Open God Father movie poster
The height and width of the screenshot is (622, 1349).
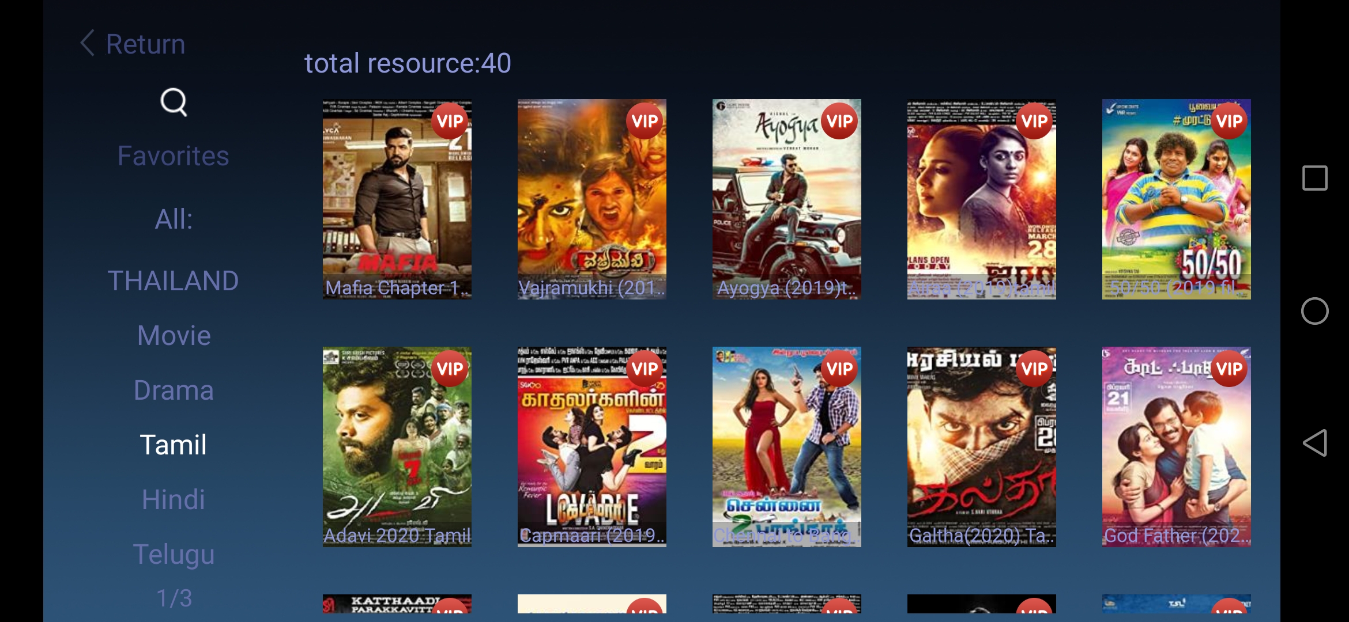(x=1177, y=447)
